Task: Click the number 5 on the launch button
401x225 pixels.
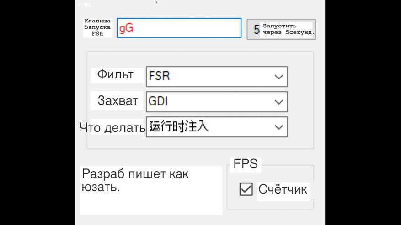Action: point(257,30)
